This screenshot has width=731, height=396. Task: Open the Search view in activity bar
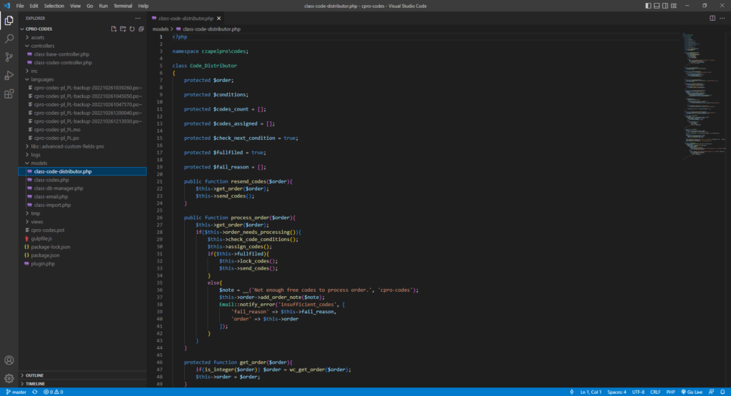click(9, 39)
